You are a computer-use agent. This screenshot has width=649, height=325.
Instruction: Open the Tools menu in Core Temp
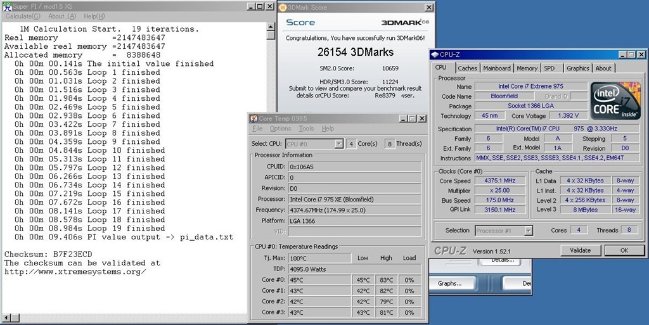tap(306, 129)
